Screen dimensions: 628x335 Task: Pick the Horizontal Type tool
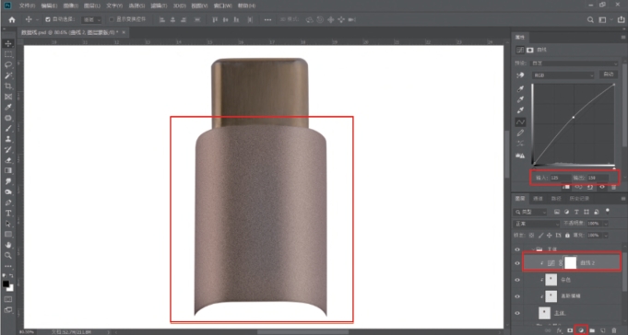tap(8, 214)
